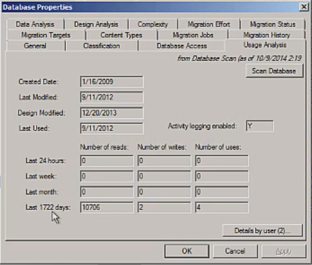Click the 'Last Modified:' label

[x=39, y=97]
